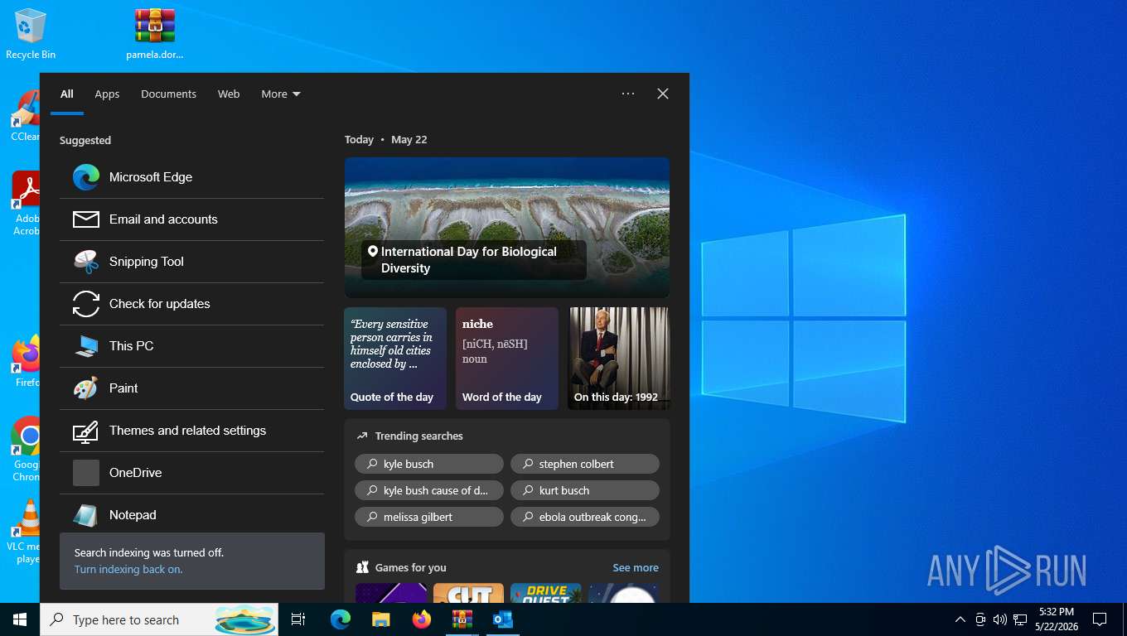Open the Drive Quest game thumbnail
The height and width of the screenshot is (636, 1127).
(x=545, y=593)
